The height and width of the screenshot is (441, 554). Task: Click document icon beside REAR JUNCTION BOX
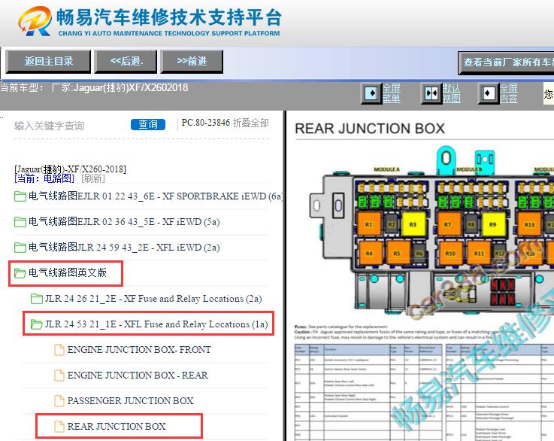59,427
